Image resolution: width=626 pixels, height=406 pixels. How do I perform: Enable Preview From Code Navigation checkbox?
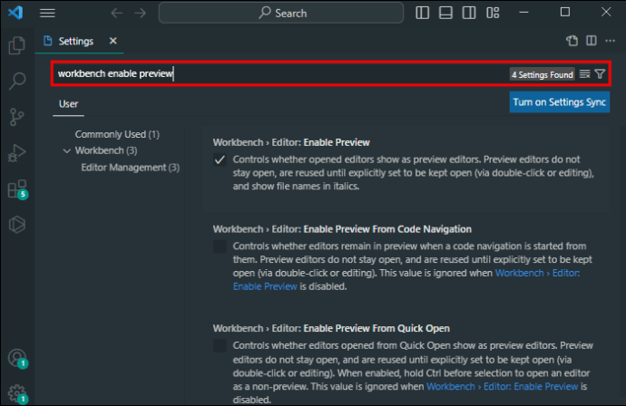click(x=220, y=246)
